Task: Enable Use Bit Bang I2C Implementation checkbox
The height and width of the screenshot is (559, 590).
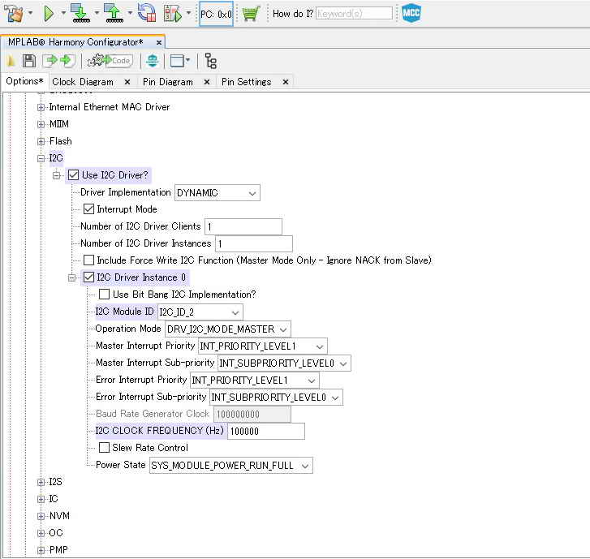Action: point(104,295)
